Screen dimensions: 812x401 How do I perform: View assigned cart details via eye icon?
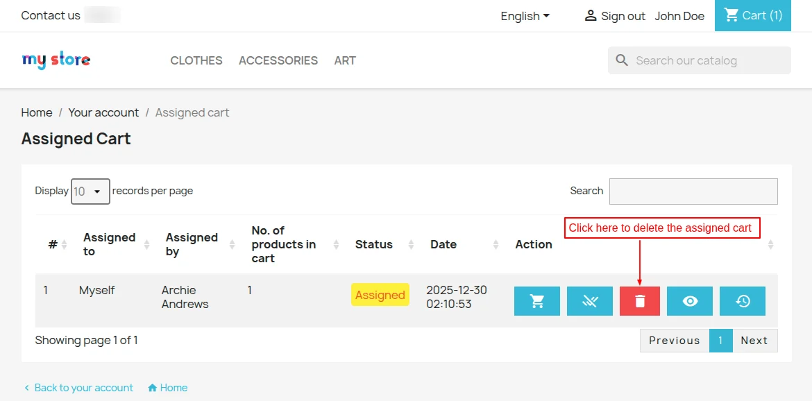coord(689,301)
